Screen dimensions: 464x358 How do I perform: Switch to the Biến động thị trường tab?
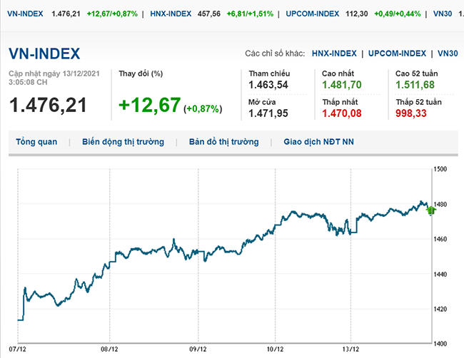(123, 142)
